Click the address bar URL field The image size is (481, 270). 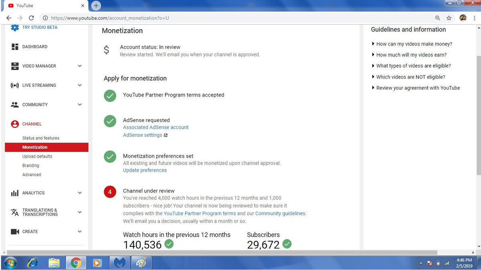click(x=236, y=18)
